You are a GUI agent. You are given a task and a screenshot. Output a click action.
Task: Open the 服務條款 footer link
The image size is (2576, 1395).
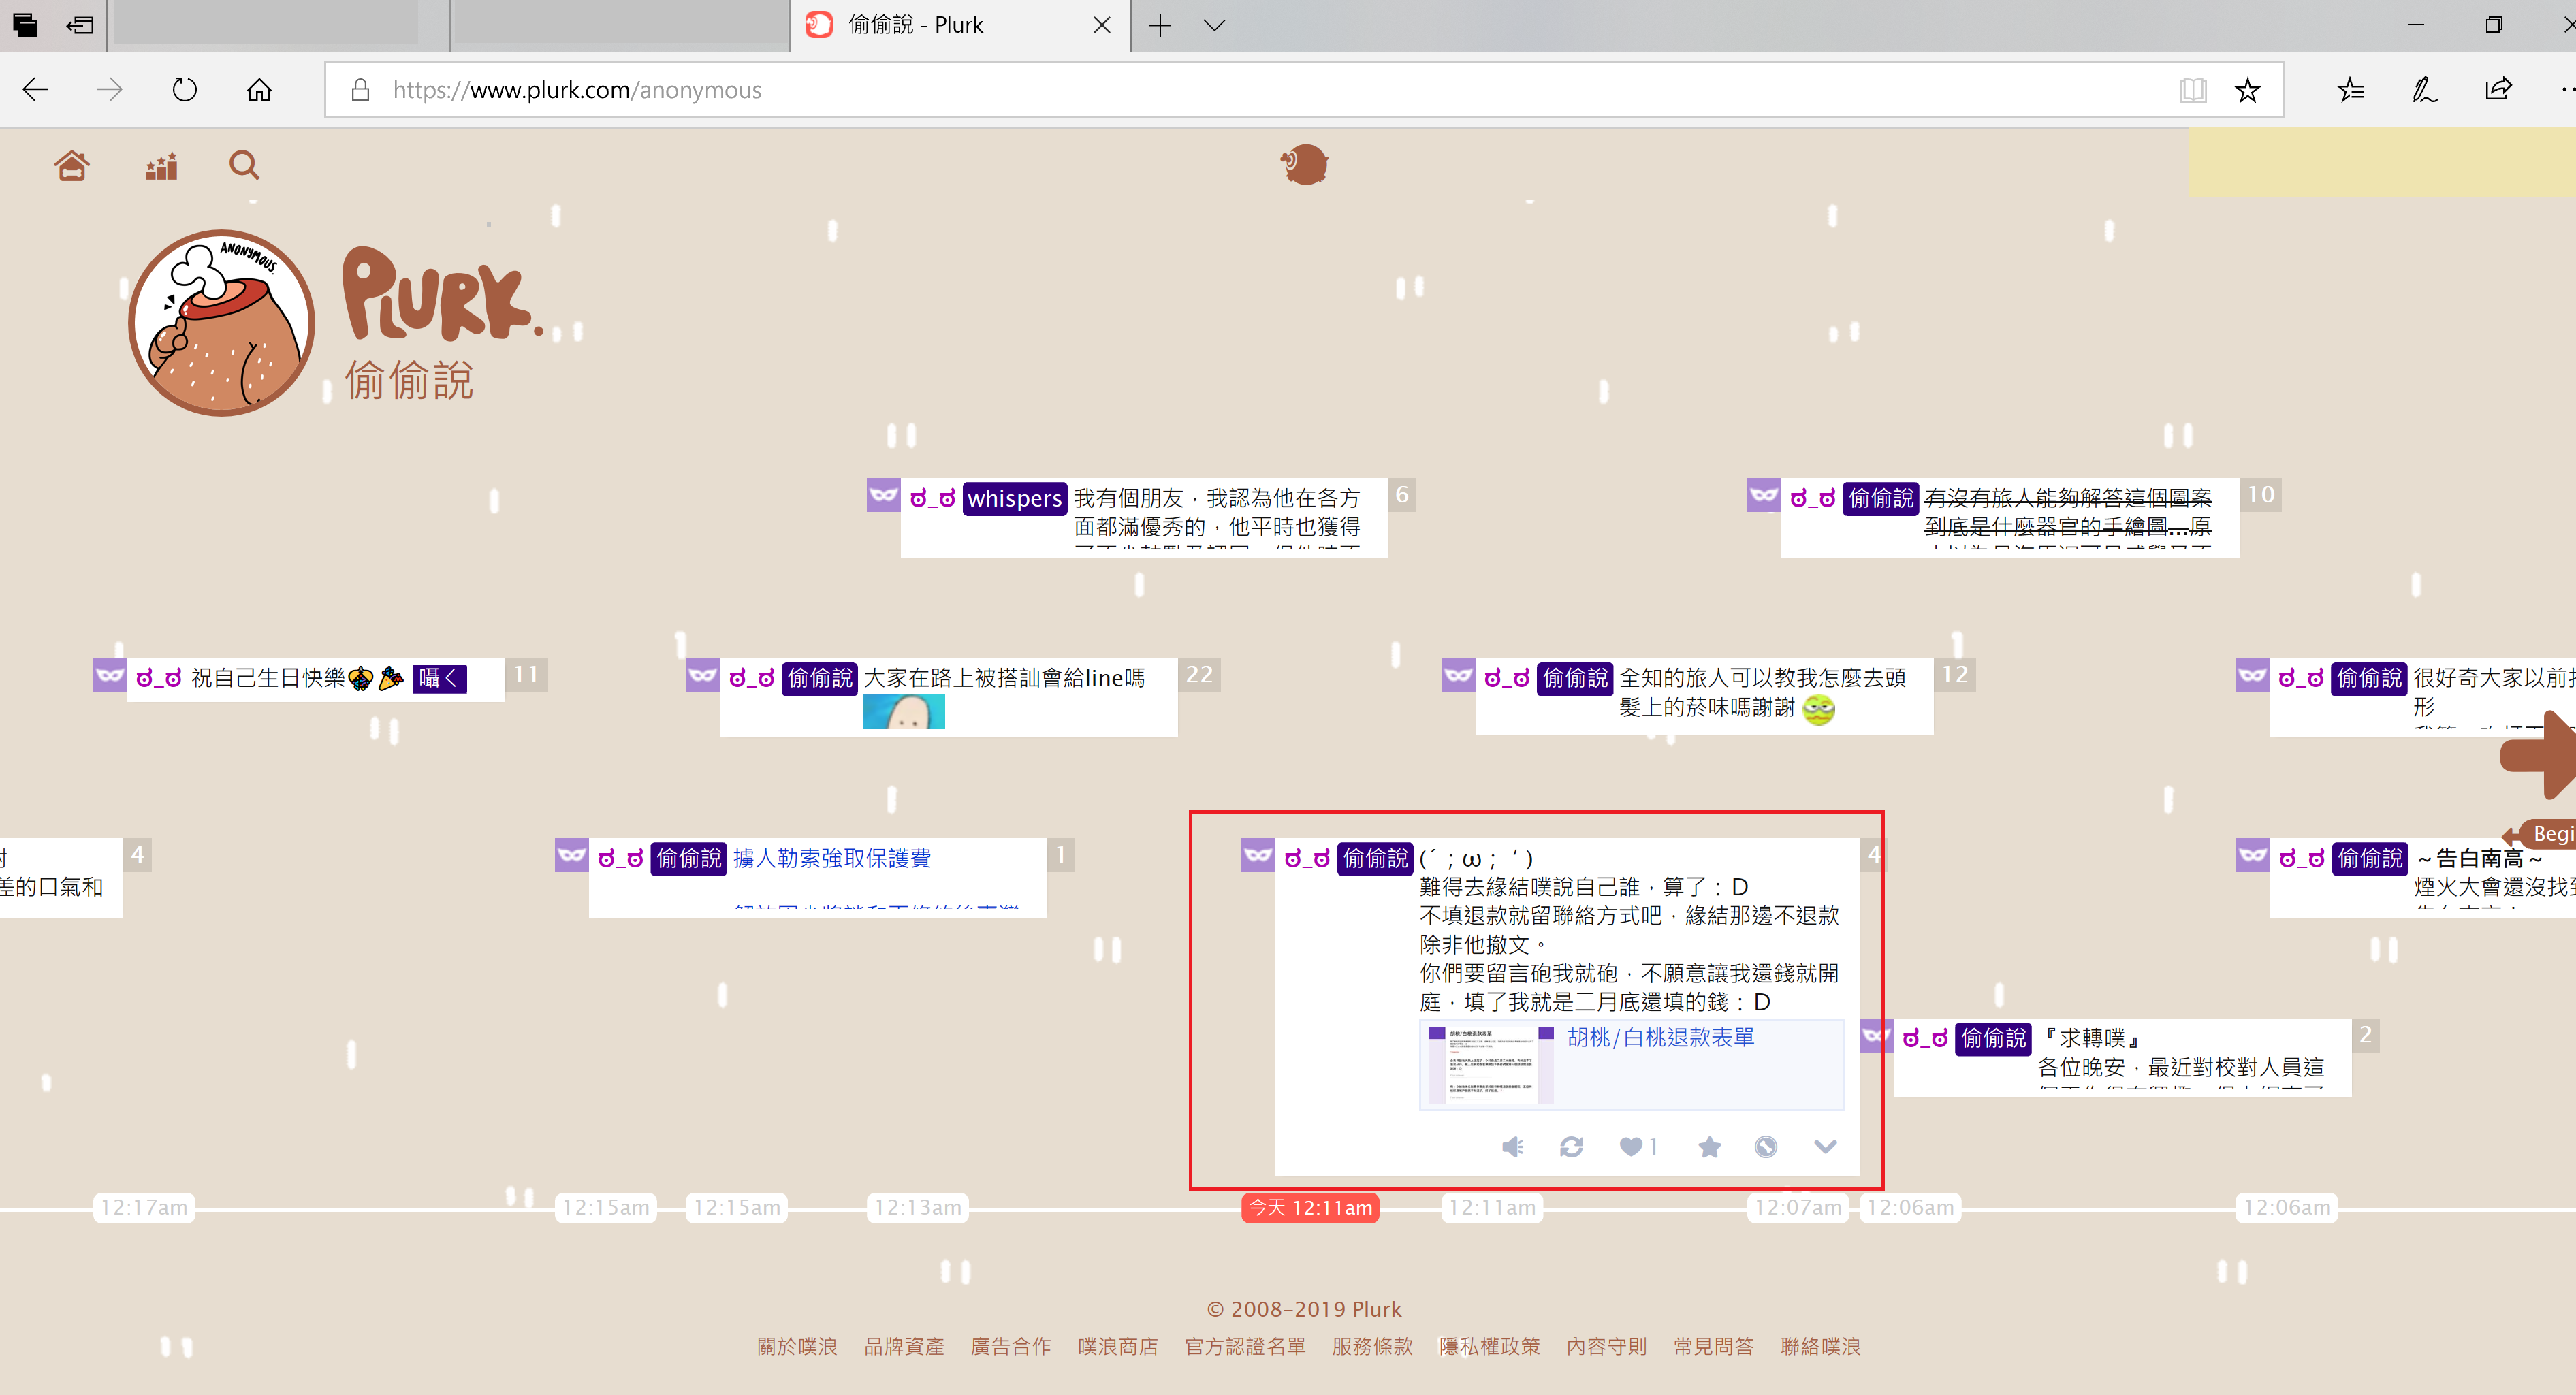[x=1372, y=1346]
